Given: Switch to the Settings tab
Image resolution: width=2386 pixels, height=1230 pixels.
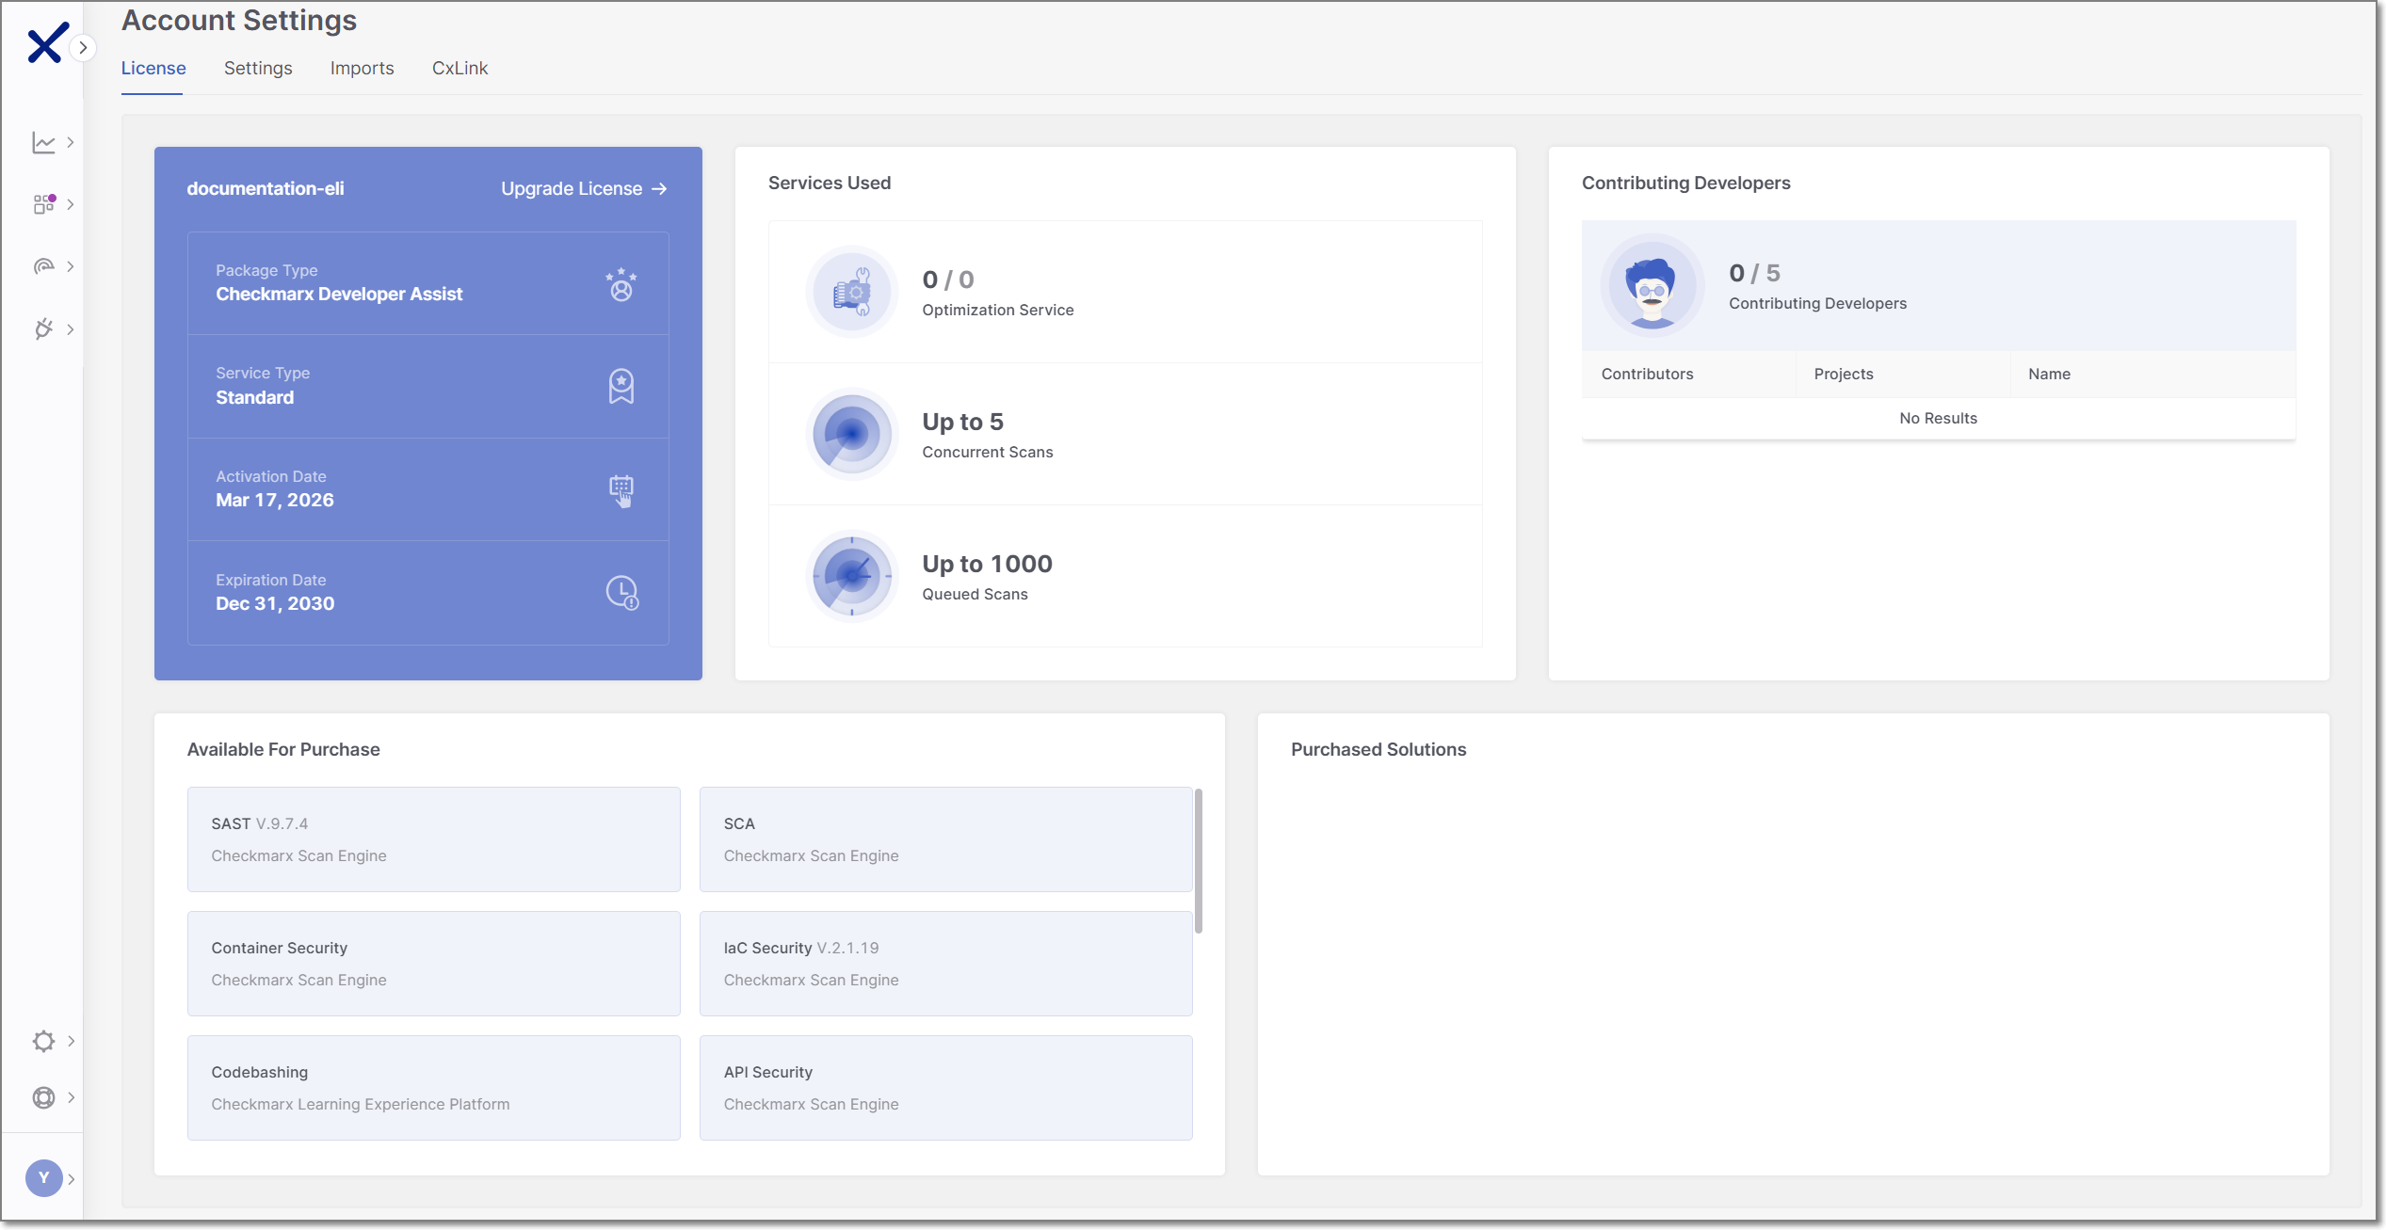Looking at the screenshot, I should click(x=258, y=68).
